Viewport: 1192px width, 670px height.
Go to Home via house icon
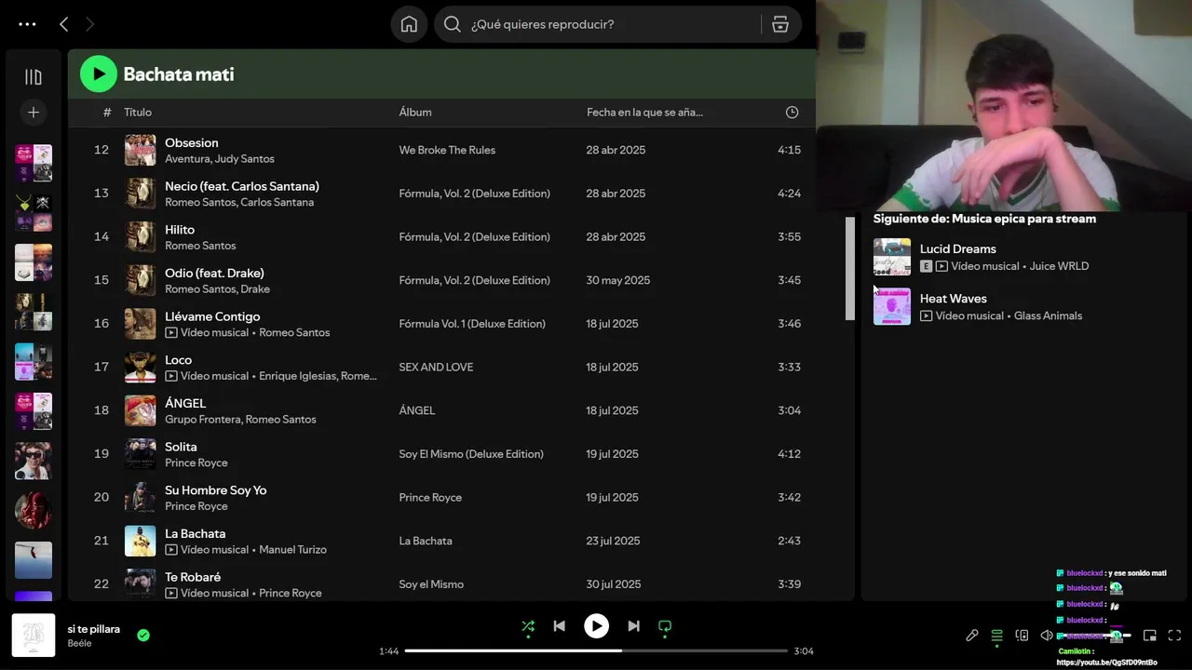[409, 24]
